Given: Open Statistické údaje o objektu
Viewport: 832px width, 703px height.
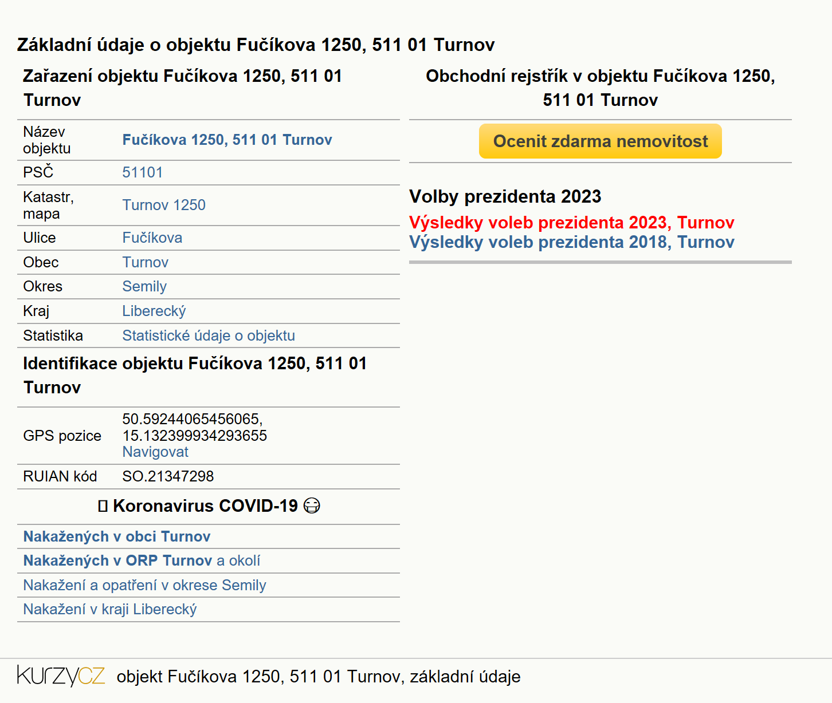Looking at the screenshot, I should [x=209, y=335].
